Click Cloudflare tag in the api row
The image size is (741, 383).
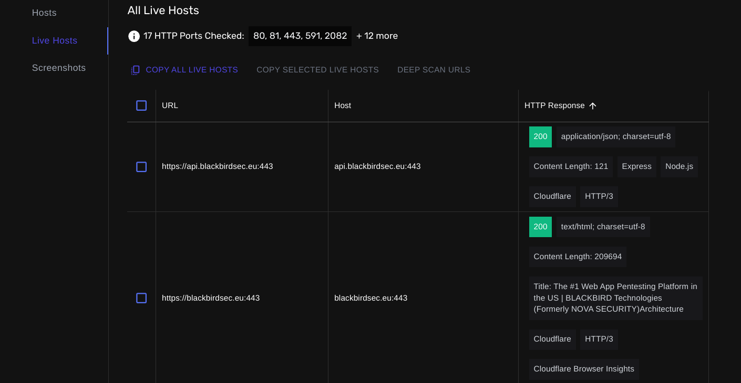(552, 196)
